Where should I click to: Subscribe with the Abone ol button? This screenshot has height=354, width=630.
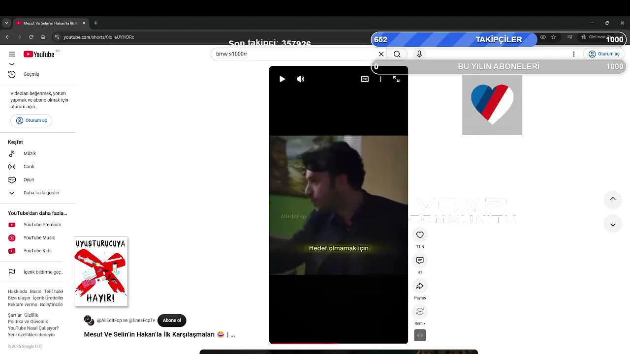[x=172, y=321]
